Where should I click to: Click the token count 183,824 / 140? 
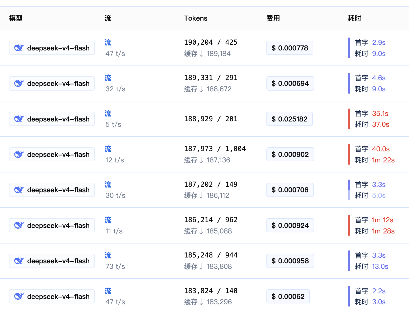[x=211, y=291]
